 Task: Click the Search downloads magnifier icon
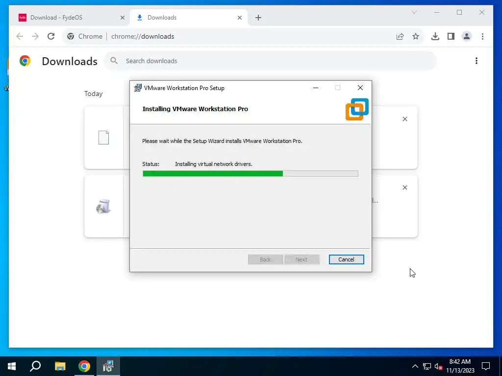click(114, 61)
